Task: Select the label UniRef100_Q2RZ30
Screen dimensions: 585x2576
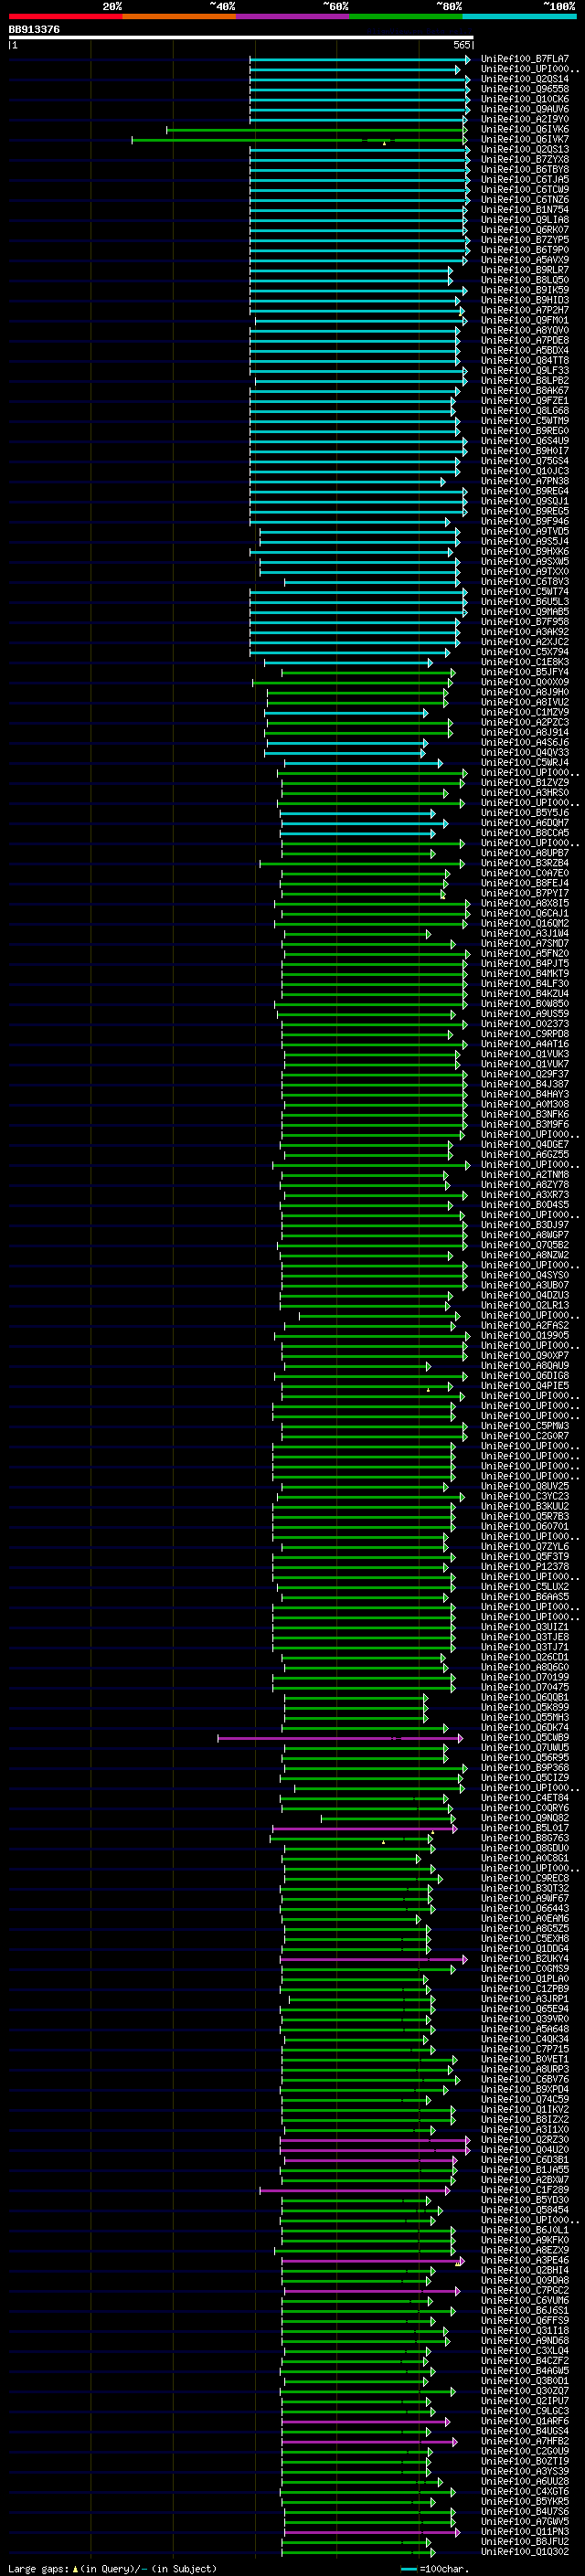Action: coord(524,2139)
